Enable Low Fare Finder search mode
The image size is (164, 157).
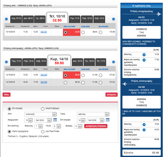pos(43,131)
